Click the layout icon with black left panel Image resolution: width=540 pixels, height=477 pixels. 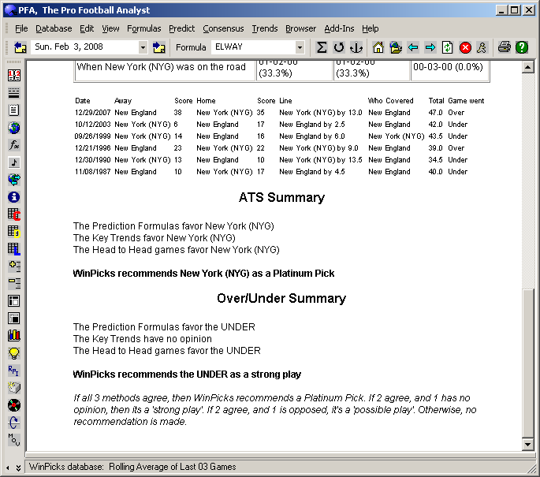[x=14, y=301]
